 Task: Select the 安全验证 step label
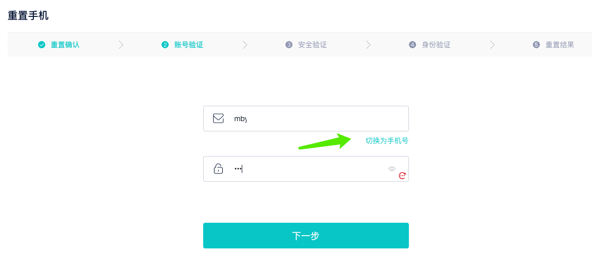pos(313,45)
